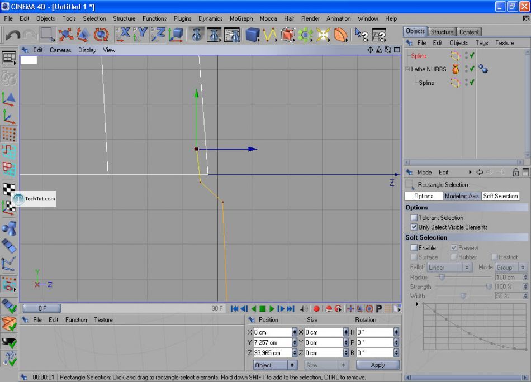531x382 pixels.
Task: Click the coordinate system cube icon
Action: point(176,35)
